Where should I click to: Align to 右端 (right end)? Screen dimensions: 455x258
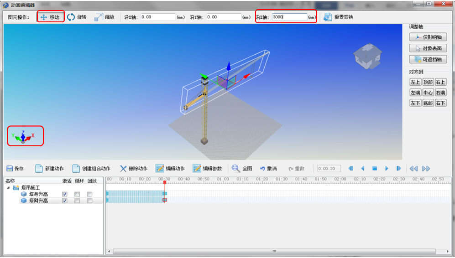click(x=440, y=93)
